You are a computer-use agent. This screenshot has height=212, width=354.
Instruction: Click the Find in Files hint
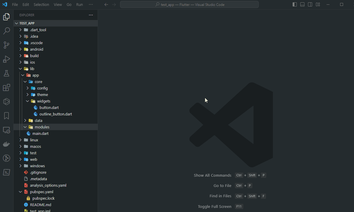click(x=220, y=196)
